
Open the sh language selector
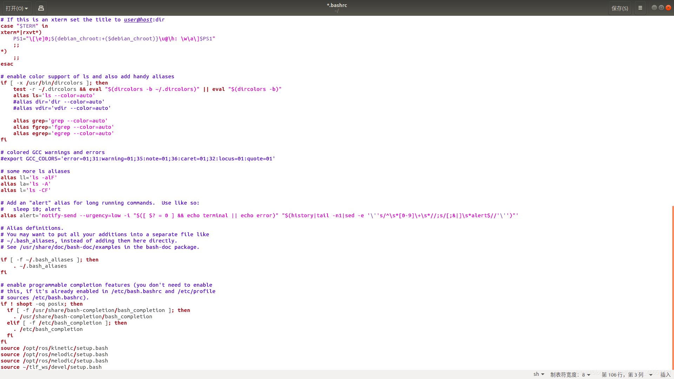538,374
